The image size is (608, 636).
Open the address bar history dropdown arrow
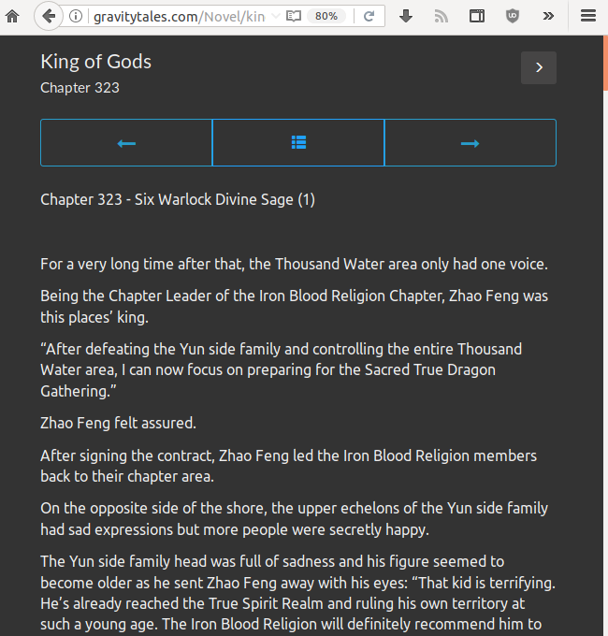[x=274, y=16]
